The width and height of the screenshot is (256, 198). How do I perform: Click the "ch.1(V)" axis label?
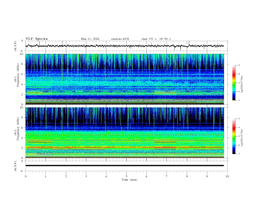click(x=16, y=46)
